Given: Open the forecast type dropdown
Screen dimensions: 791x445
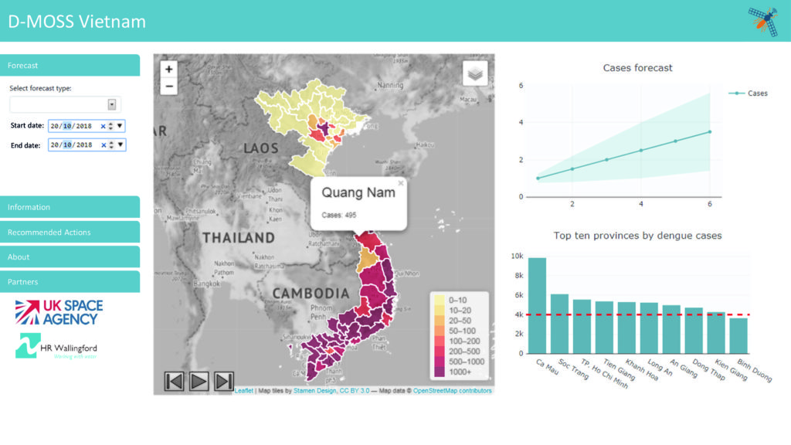Looking at the screenshot, I should pyautogui.click(x=112, y=104).
